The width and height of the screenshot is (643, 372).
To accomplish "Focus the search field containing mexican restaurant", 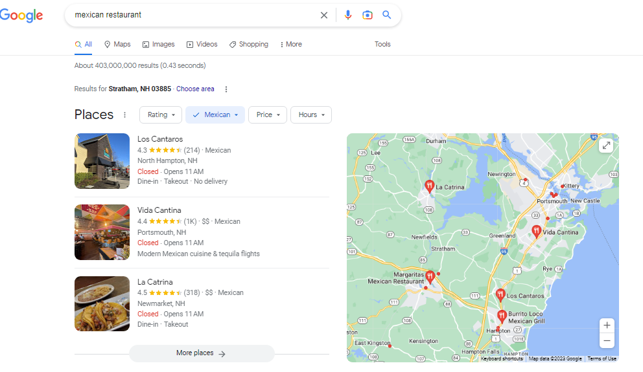I will point(193,15).
